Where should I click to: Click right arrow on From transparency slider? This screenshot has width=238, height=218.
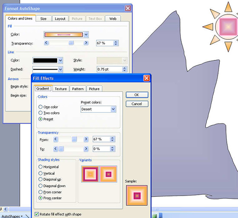coord(86,139)
